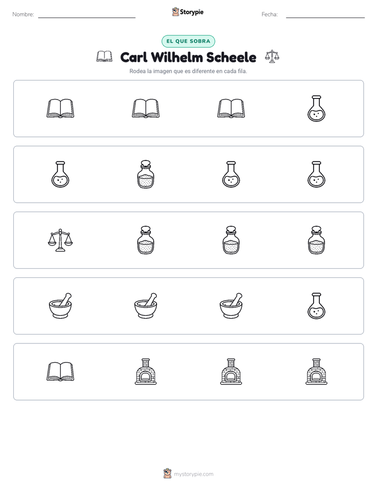Click the EL QUE SOBRA badge
This screenshot has width=377, height=489.
188,41
